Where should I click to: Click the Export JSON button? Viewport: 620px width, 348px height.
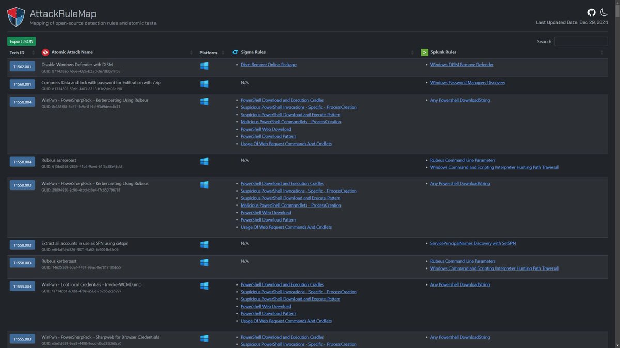pos(21,41)
